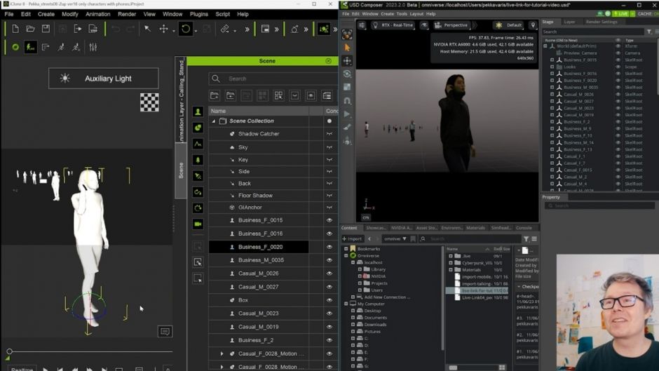Click the Play button in USD Composer sidebar

[x=347, y=114]
